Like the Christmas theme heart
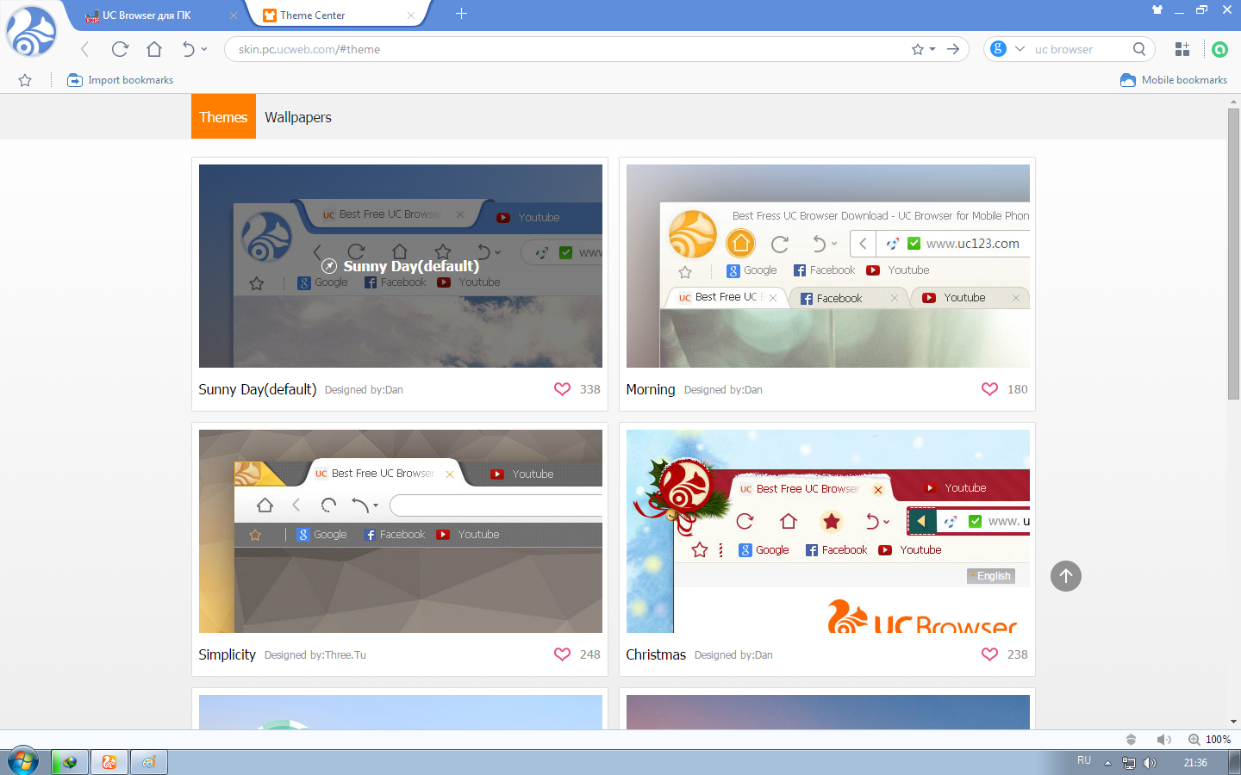Image resolution: width=1241 pixels, height=775 pixels. point(989,654)
